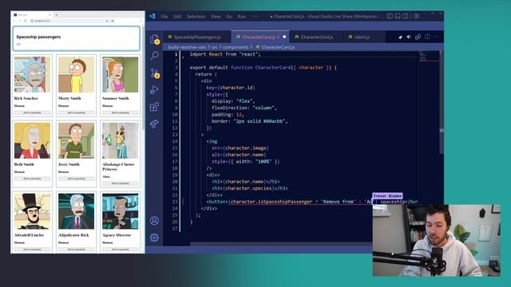Image resolution: width=511 pixels, height=287 pixels.
Task: Open the browser menu three dots
Action: pos(141,21)
